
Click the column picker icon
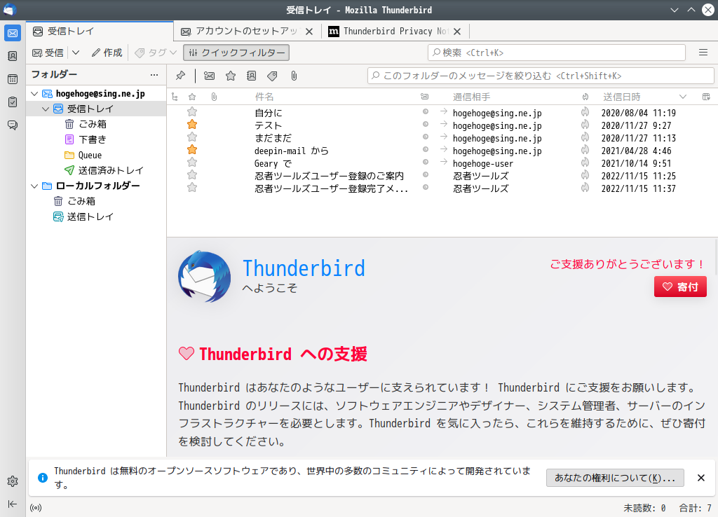pos(706,97)
